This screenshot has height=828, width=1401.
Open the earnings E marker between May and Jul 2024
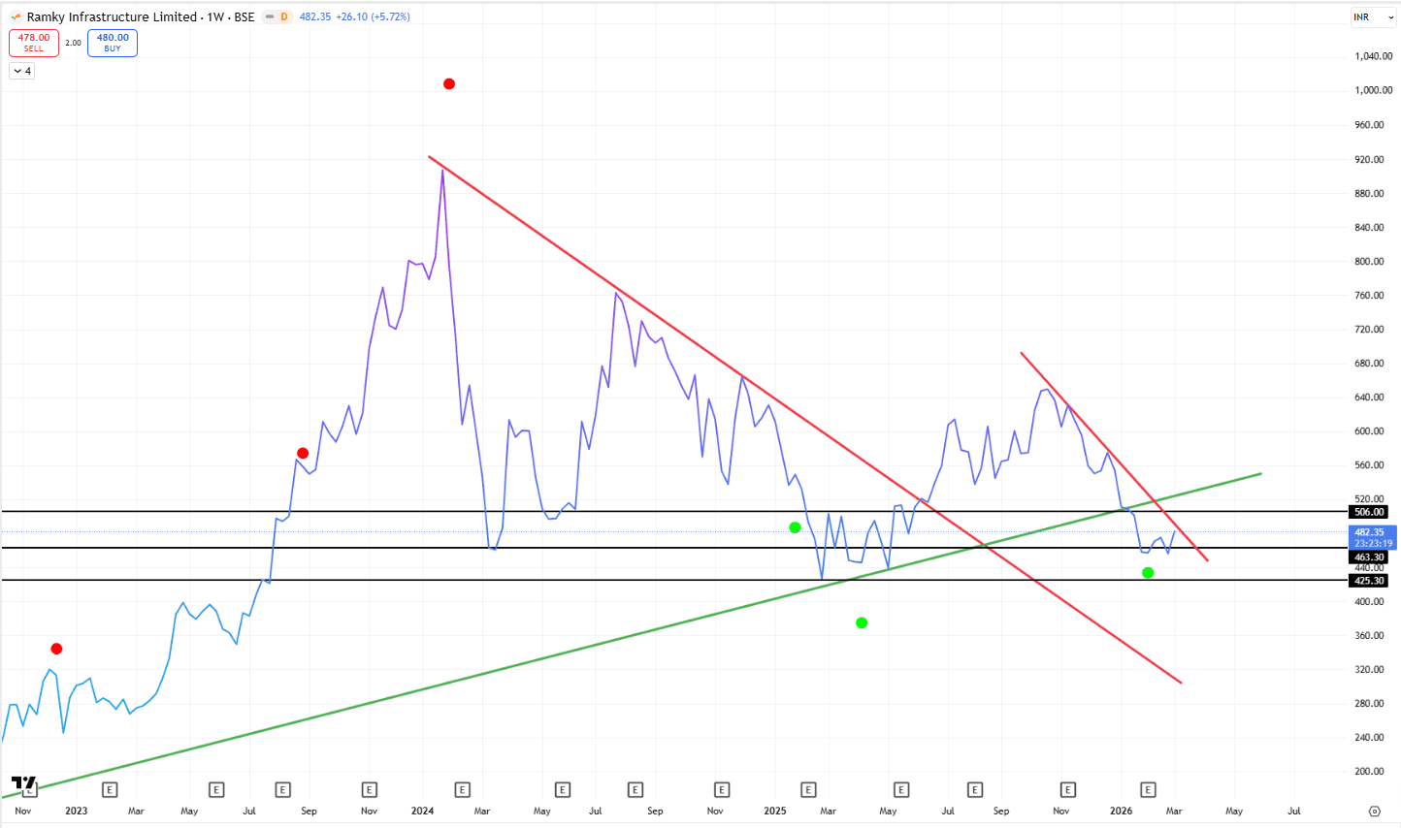point(562,790)
